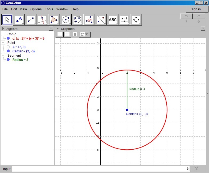Image resolution: width=209 pixels, height=173 pixels.
Task: Toggle the grid display button
Action: (67, 34)
